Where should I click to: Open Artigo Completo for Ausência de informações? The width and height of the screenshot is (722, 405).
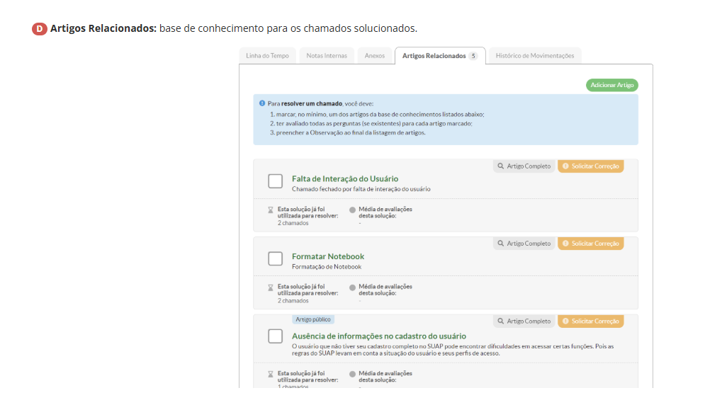click(x=524, y=321)
